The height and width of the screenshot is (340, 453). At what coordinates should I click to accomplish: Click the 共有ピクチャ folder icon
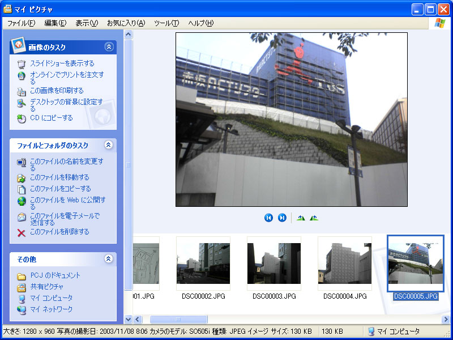(22, 287)
